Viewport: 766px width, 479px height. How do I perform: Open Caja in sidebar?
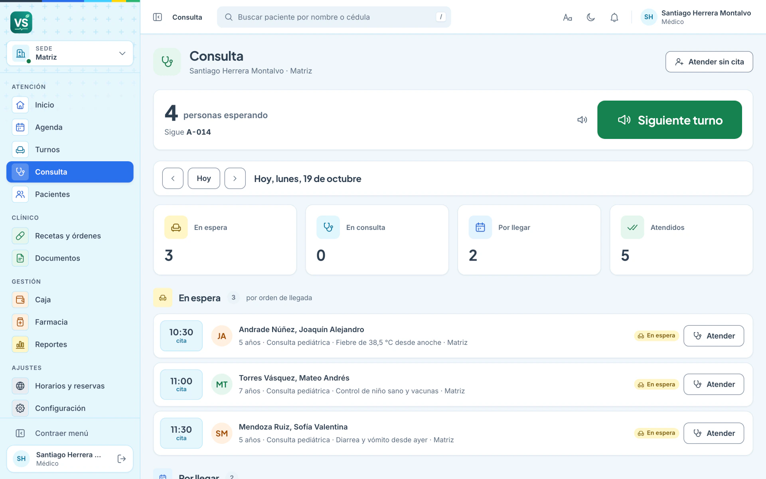[70, 300]
